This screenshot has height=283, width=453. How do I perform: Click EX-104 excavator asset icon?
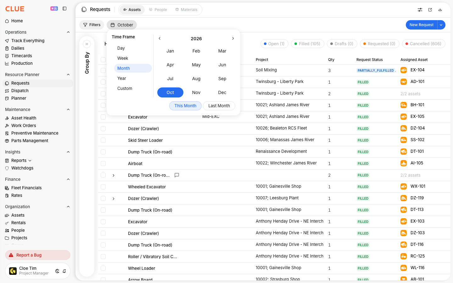[404, 70]
